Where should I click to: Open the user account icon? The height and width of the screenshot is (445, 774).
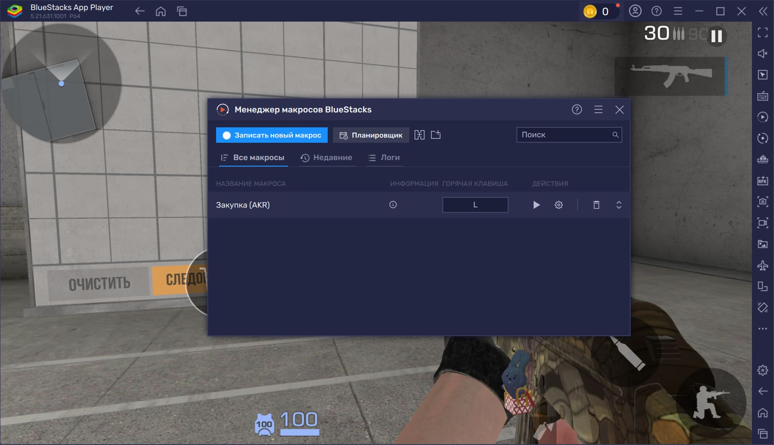click(635, 11)
